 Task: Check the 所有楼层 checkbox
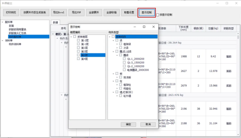(x=75, y=37)
